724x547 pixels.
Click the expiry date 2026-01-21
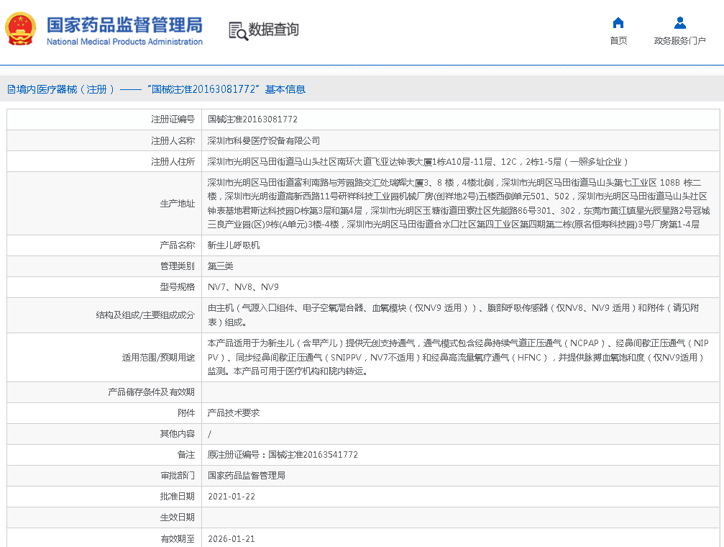pos(231,538)
